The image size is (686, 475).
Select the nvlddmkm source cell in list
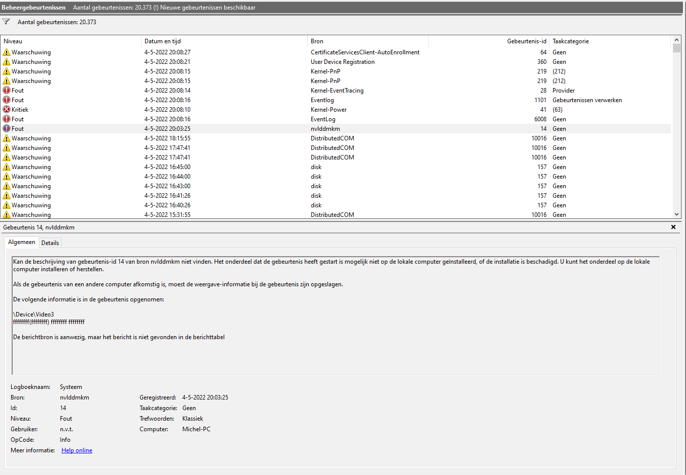click(x=325, y=129)
